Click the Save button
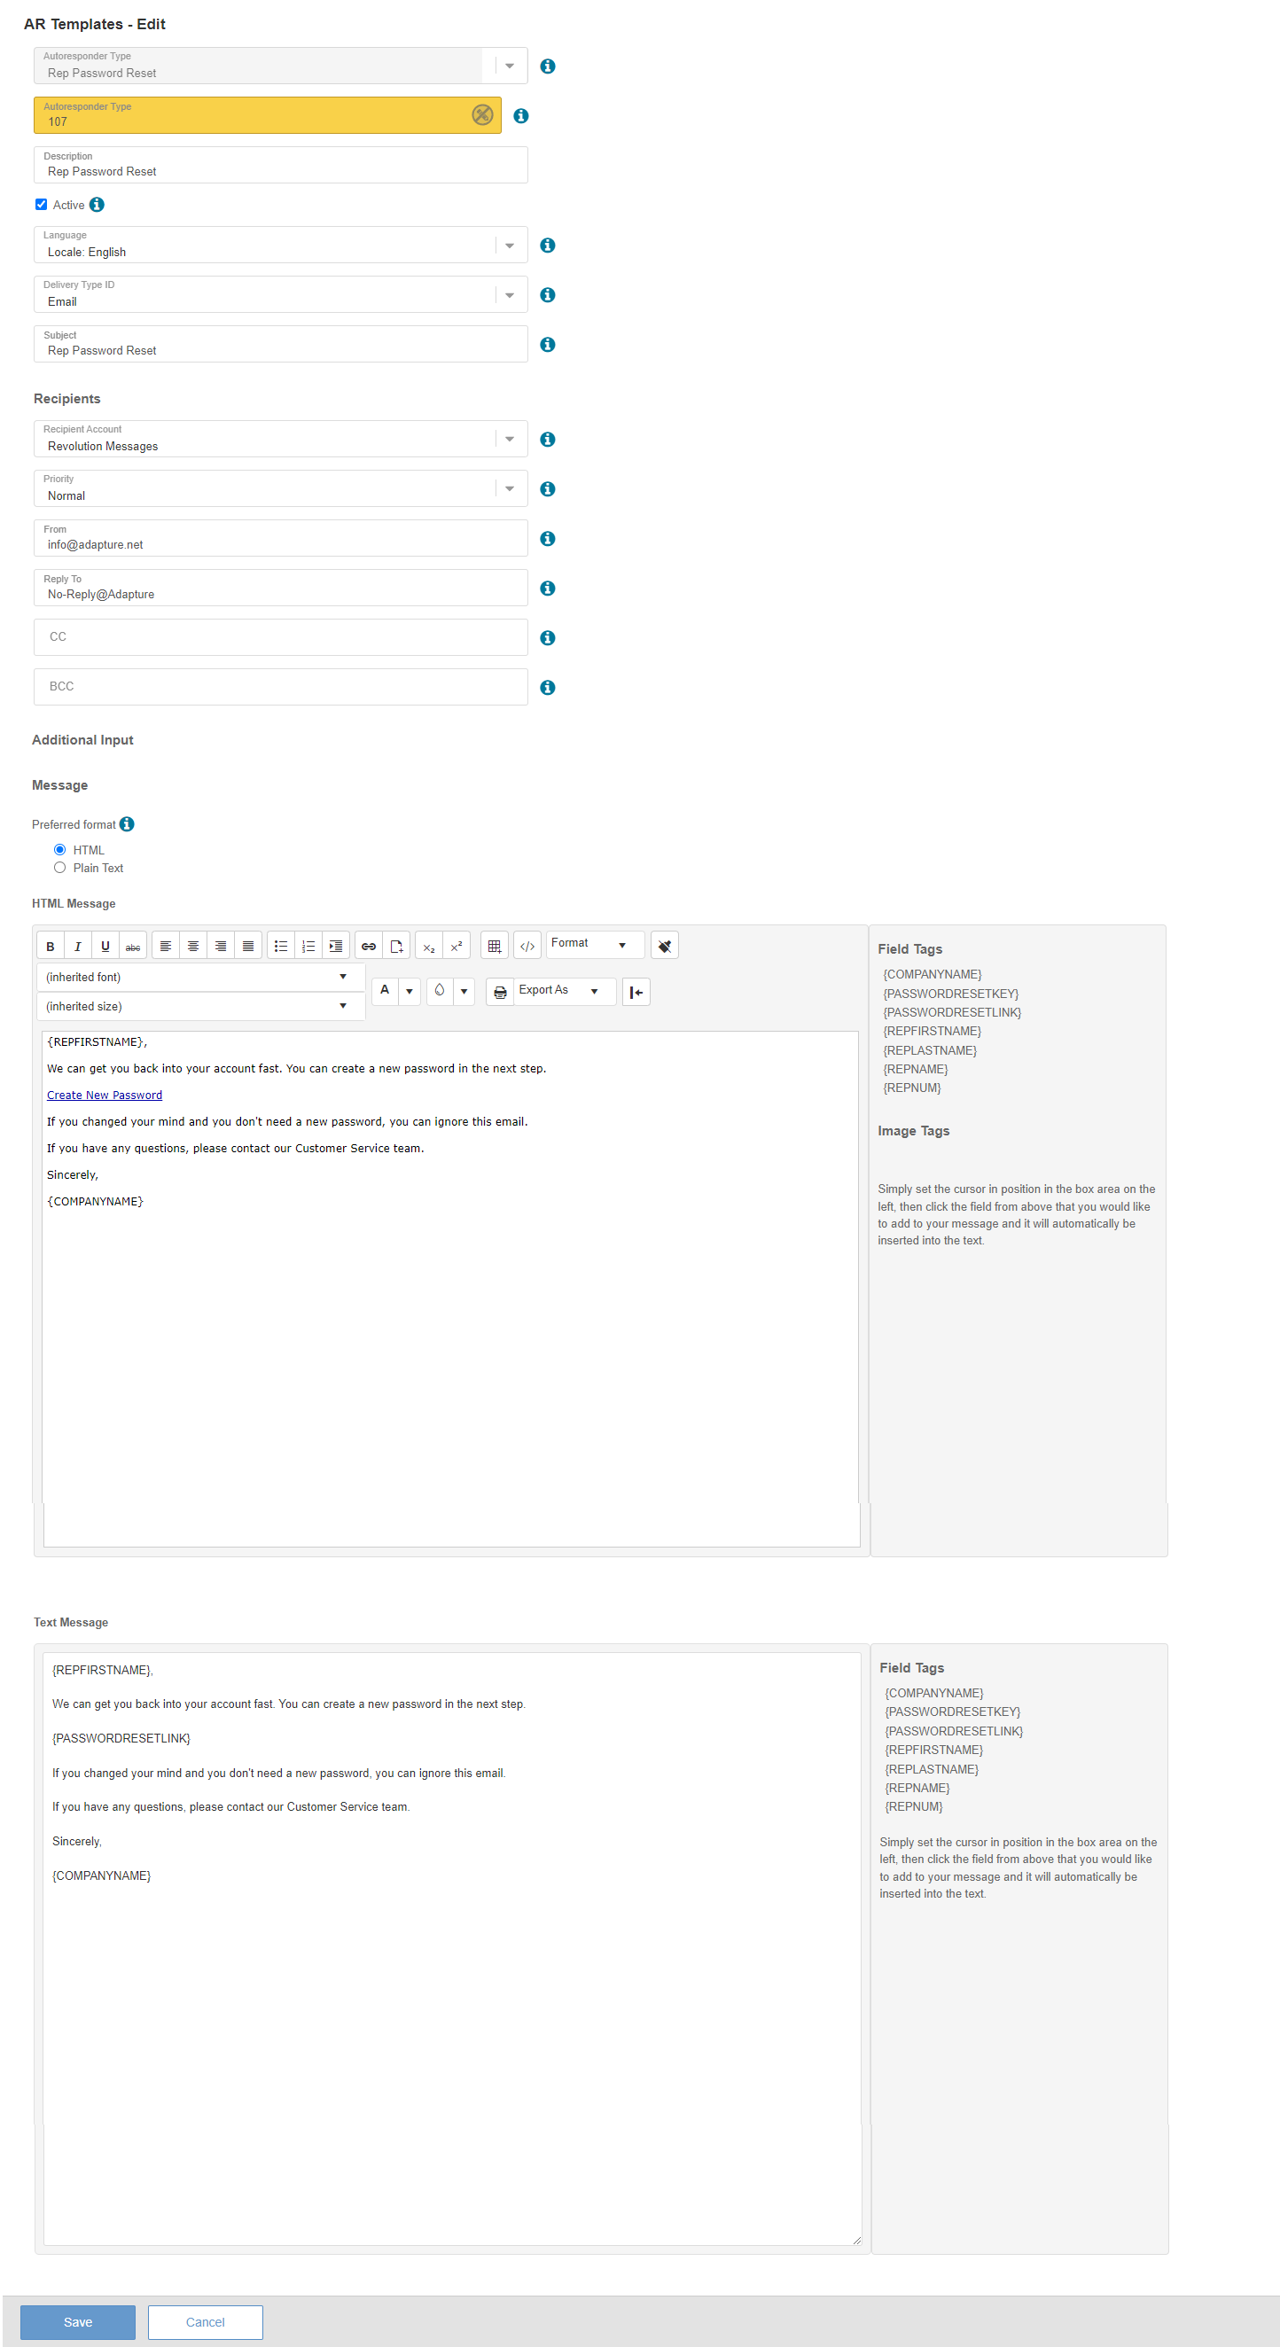This screenshot has height=2347, width=1280. pos(77,2322)
